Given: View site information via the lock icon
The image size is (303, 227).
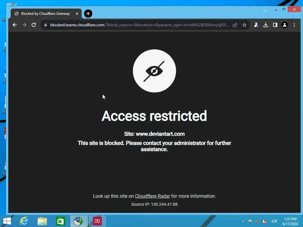Looking at the screenshot, I should click(45, 25).
